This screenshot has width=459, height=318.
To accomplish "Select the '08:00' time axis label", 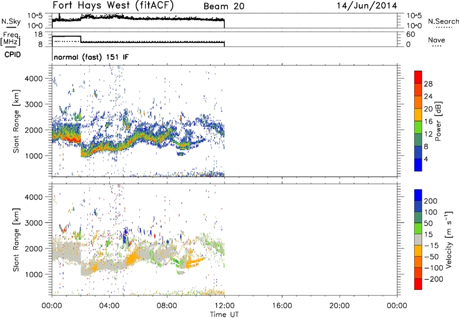I will pyautogui.click(x=166, y=305).
